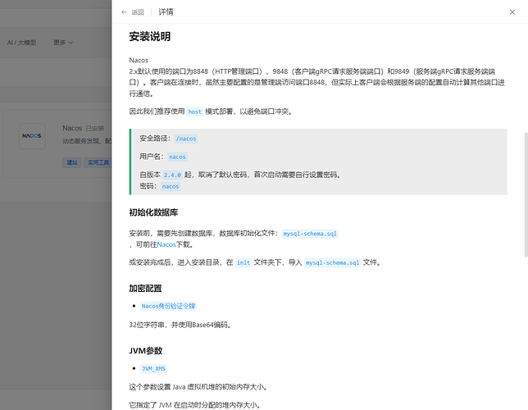Click the Nacos logo thumbnail in the background list
Viewport: 528px width, 410px height.
(32, 136)
